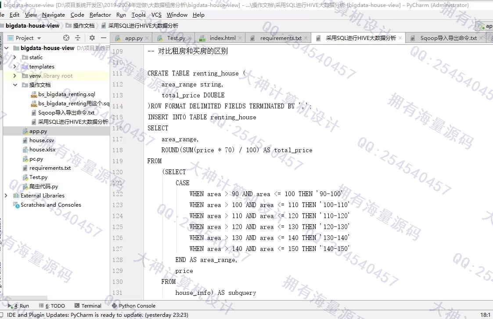Select house.xlsx file
493x319 pixels.
coord(39,150)
